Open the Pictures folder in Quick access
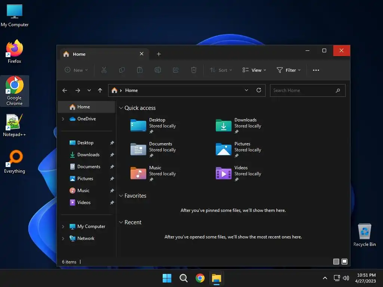The image size is (383, 287). (x=238, y=149)
